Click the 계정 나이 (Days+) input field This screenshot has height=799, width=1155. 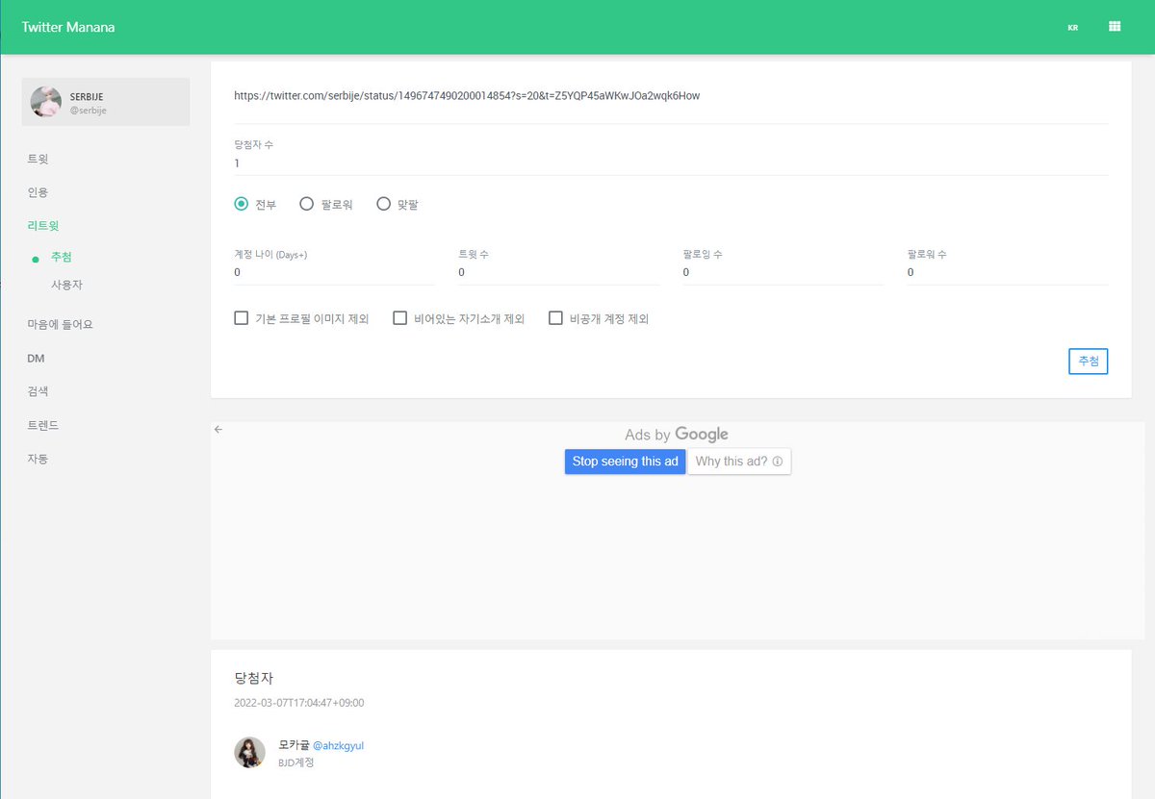pos(334,272)
